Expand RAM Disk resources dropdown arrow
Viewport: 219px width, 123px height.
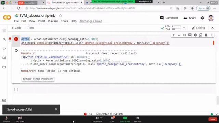tap(184, 28)
